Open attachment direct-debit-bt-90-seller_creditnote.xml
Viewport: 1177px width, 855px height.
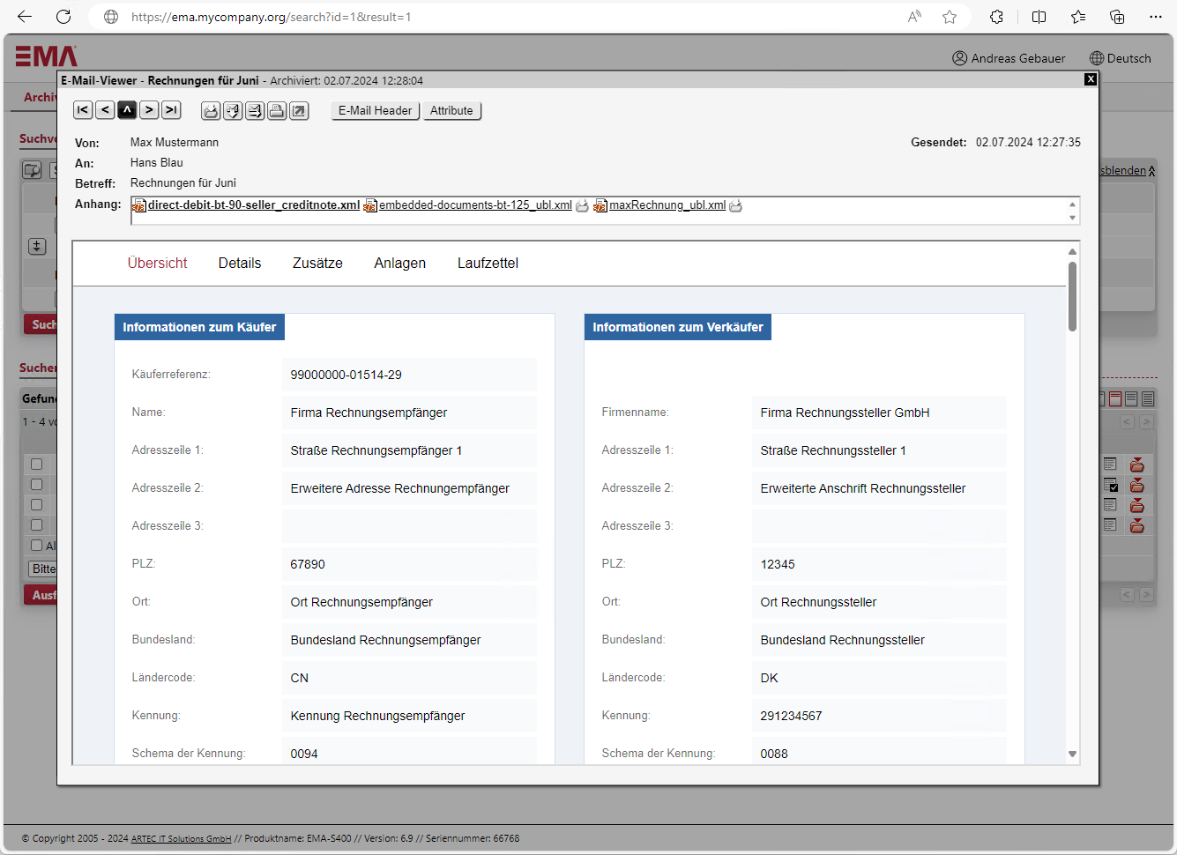[253, 205]
